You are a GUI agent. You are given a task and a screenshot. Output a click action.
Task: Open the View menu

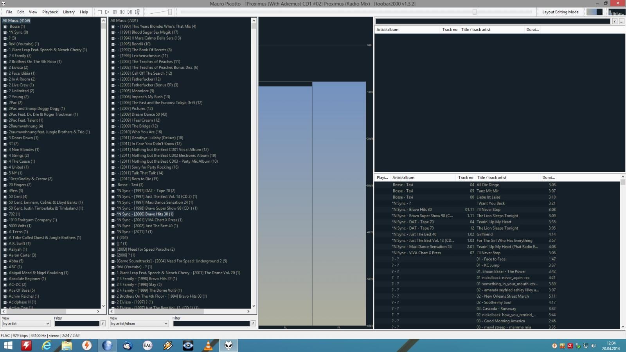(33, 12)
